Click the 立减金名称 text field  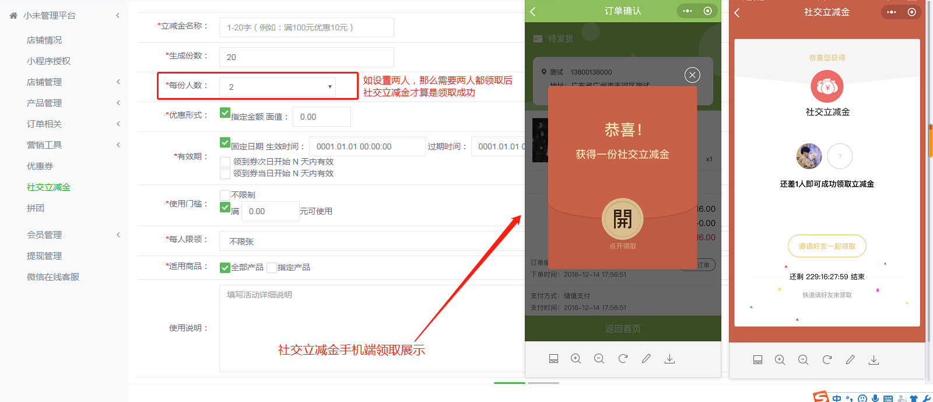[x=306, y=27]
